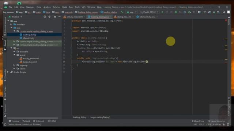234x131 pixels.
Task: Click the red error indicator above editor scrollbar
Action: 226,20
